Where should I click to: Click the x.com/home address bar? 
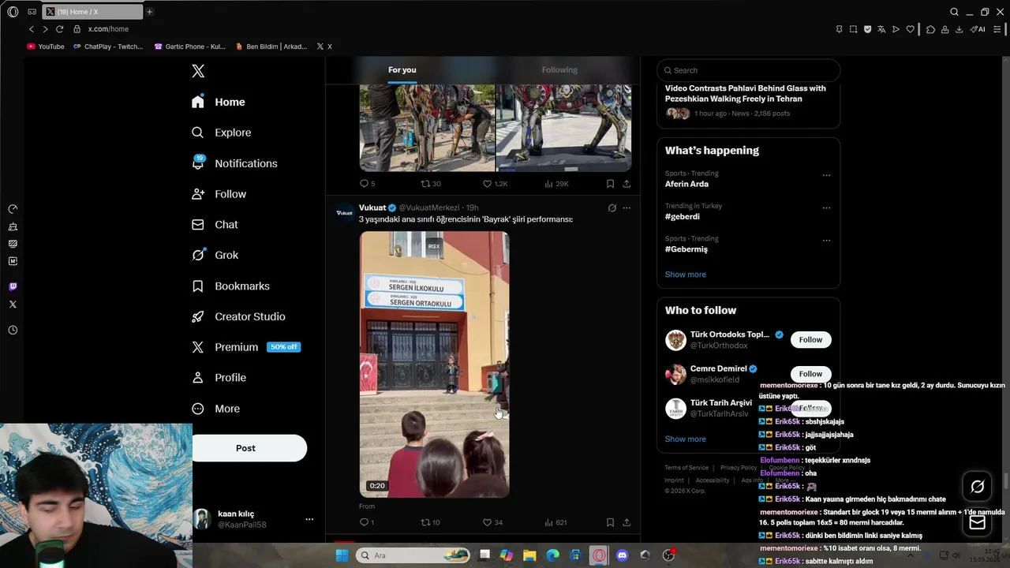coord(108,29)
